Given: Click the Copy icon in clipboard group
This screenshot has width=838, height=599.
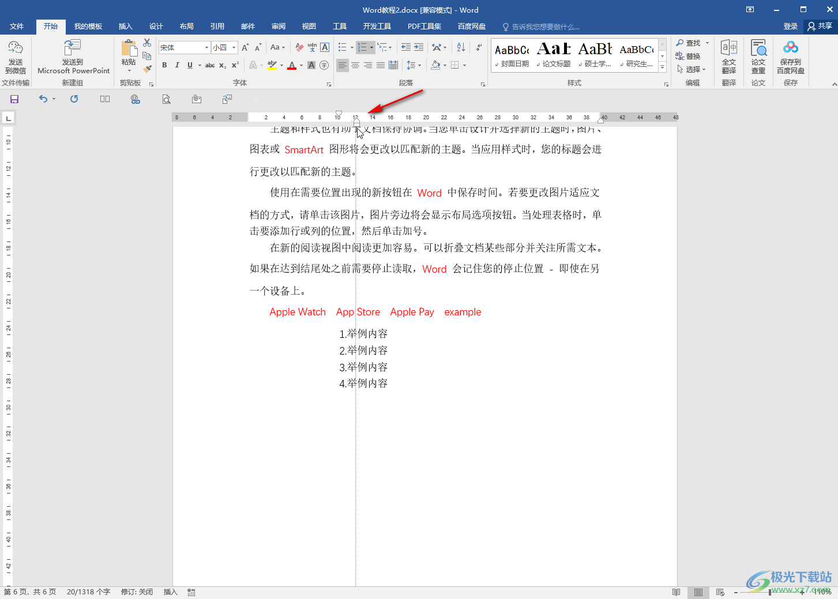Looking at the screenshot, I should pos(147,56).
